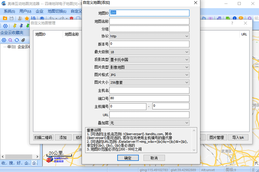The height and width of the screenshot is (172, 259).
Task: Click the 添加 button in map manager
Action: (x=63, y=137)
